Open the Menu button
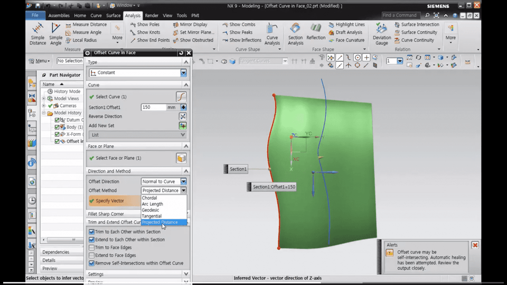 [x=40, y=61]
